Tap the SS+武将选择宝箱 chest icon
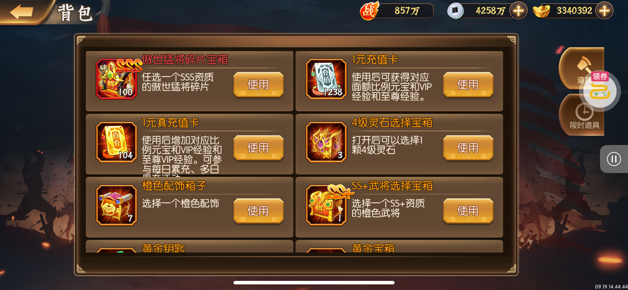Viewport: 628px width, 290px height. (x=326, y=205)
